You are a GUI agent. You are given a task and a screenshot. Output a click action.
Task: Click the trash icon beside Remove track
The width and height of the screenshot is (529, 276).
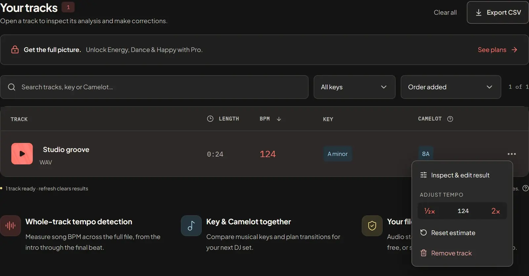pos(424,253)
